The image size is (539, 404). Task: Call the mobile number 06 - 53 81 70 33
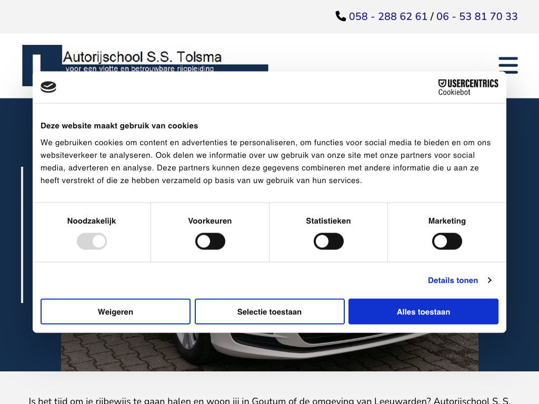[x=477, y=16]
